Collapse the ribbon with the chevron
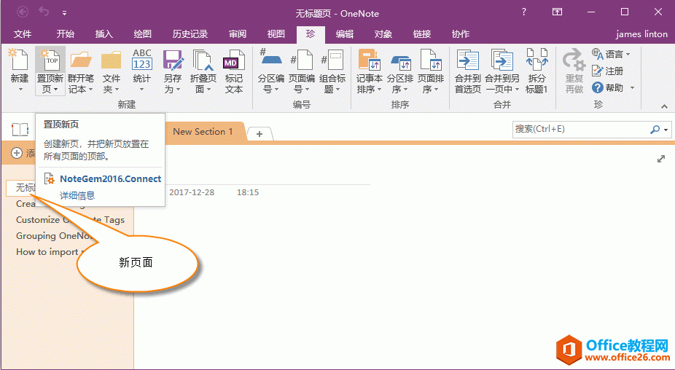The height and width of the screenshot is (370, 675). pos(664,106)
